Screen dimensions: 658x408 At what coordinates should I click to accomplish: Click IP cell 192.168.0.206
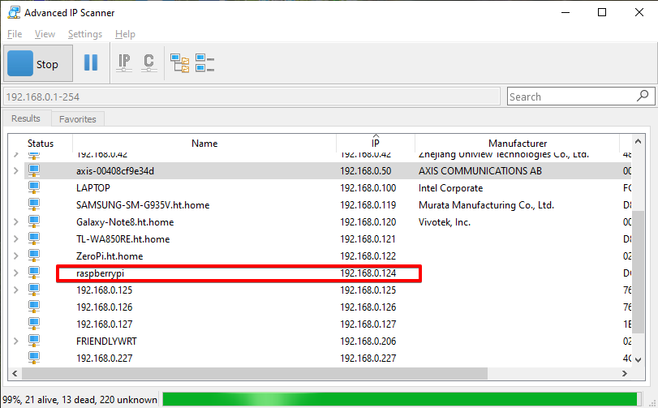368,341
